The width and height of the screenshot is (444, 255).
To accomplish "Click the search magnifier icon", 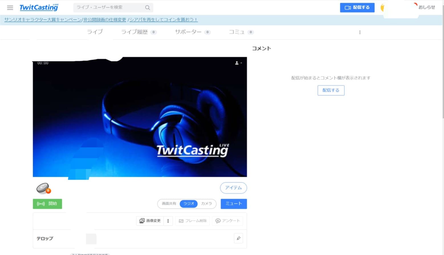I will [147, 8].
